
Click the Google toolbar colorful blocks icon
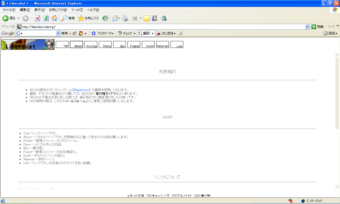[81, 33]
